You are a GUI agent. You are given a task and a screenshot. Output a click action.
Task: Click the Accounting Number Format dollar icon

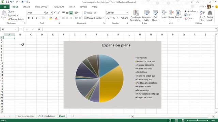coord(108,18)
